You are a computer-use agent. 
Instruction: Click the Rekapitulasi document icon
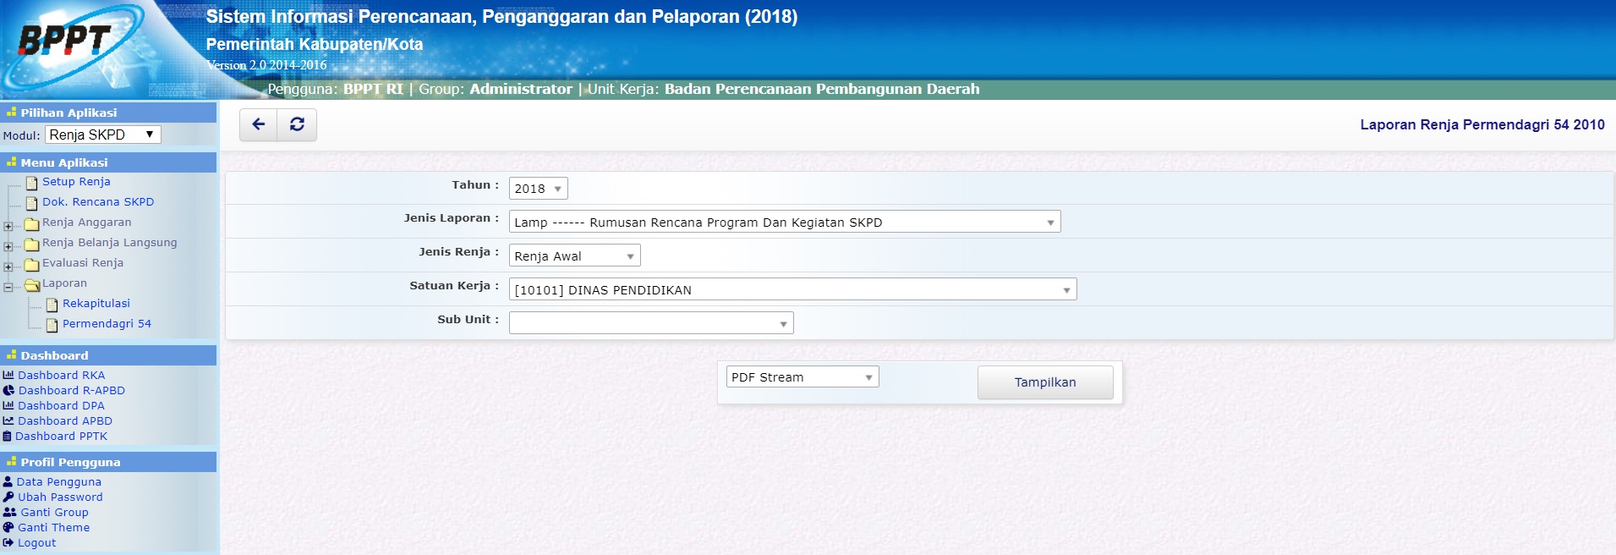52,305
